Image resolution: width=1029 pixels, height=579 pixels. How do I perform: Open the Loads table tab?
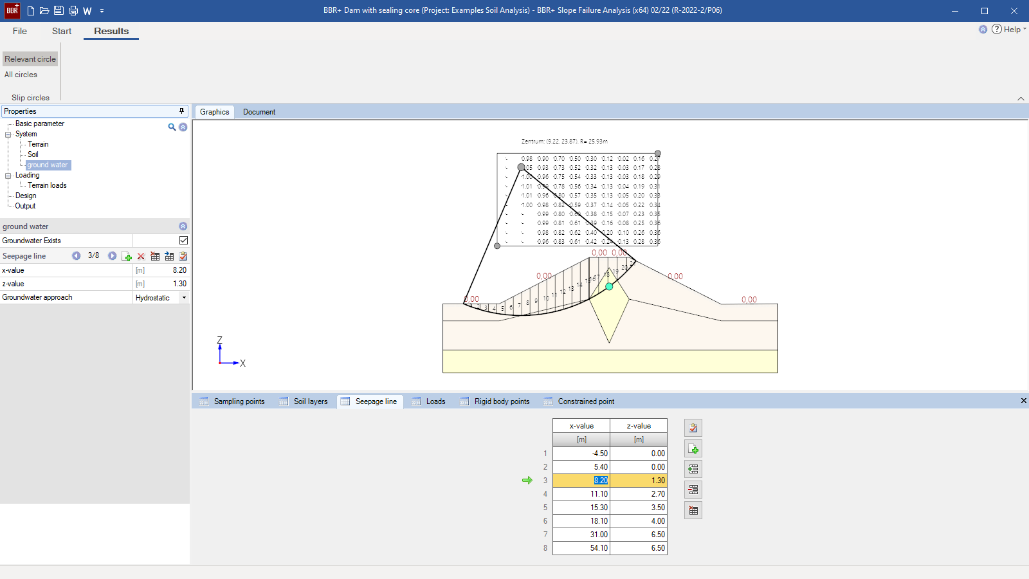coord(429,401)
